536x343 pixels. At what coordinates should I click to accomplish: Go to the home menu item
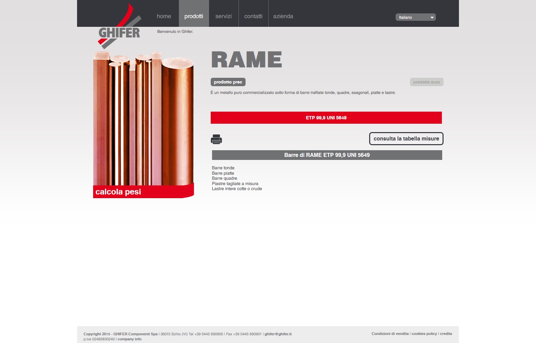click(164, 16)
